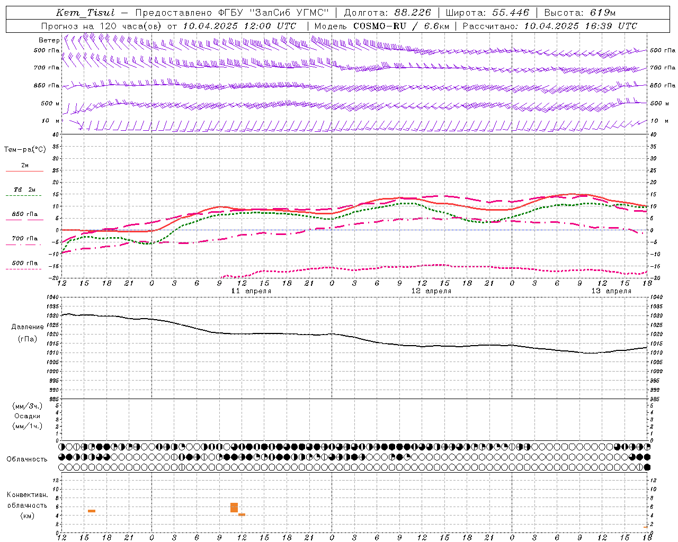Click the '850 гПа' wind level label on the right

(663, 86)
